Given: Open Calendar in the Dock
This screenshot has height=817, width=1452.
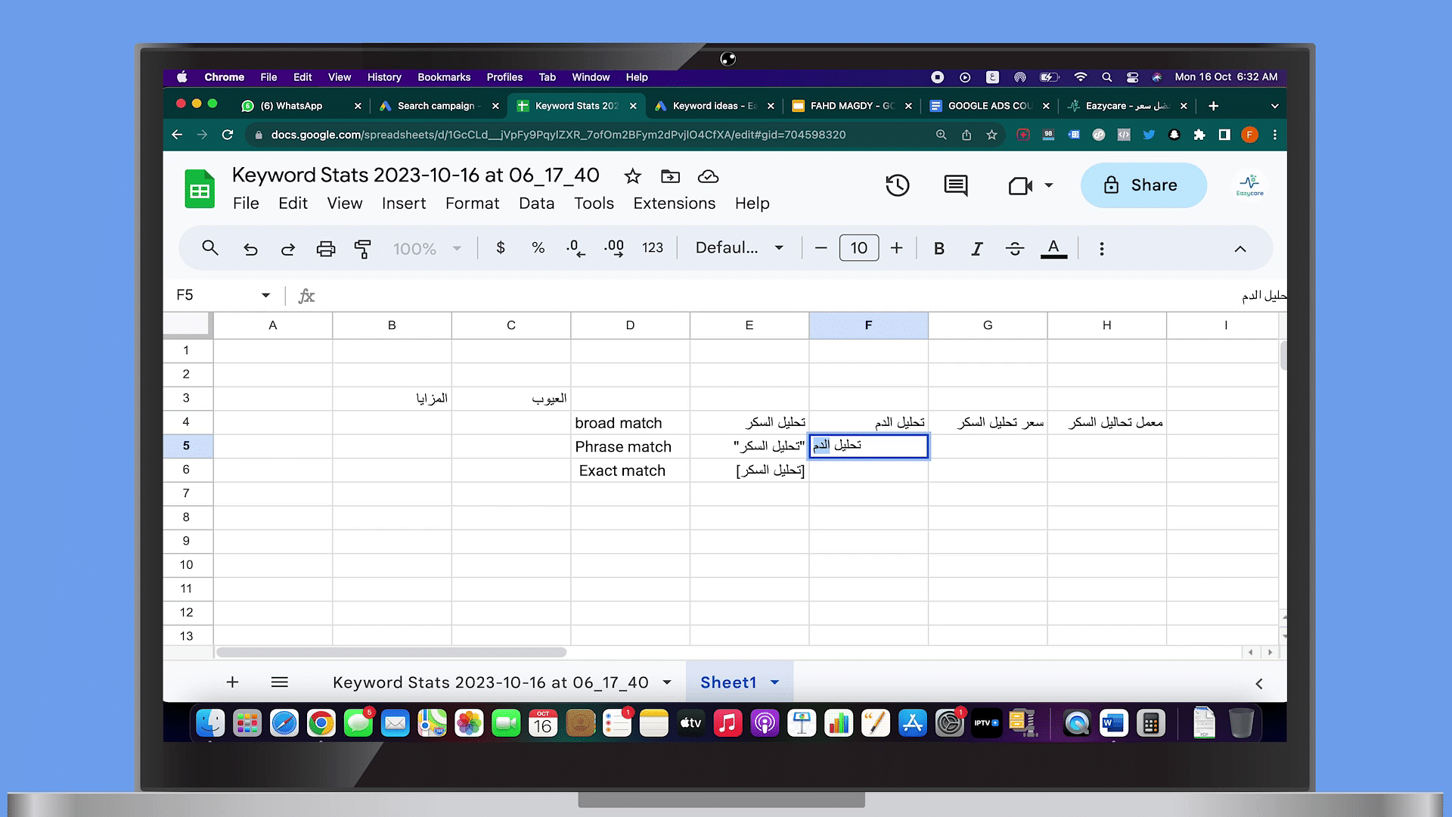Looking at the screenshot, I should (x=543, y=723).
